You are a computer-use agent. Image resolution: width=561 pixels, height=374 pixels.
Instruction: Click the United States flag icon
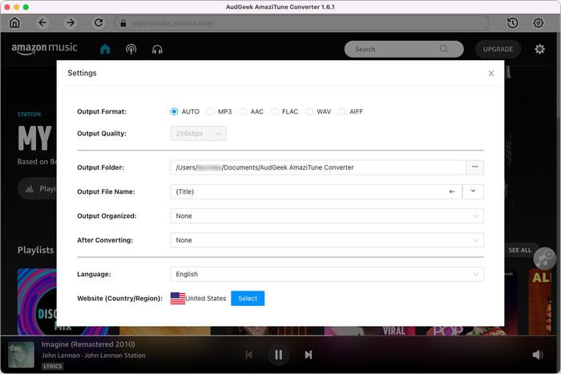[x=178, y=299]
